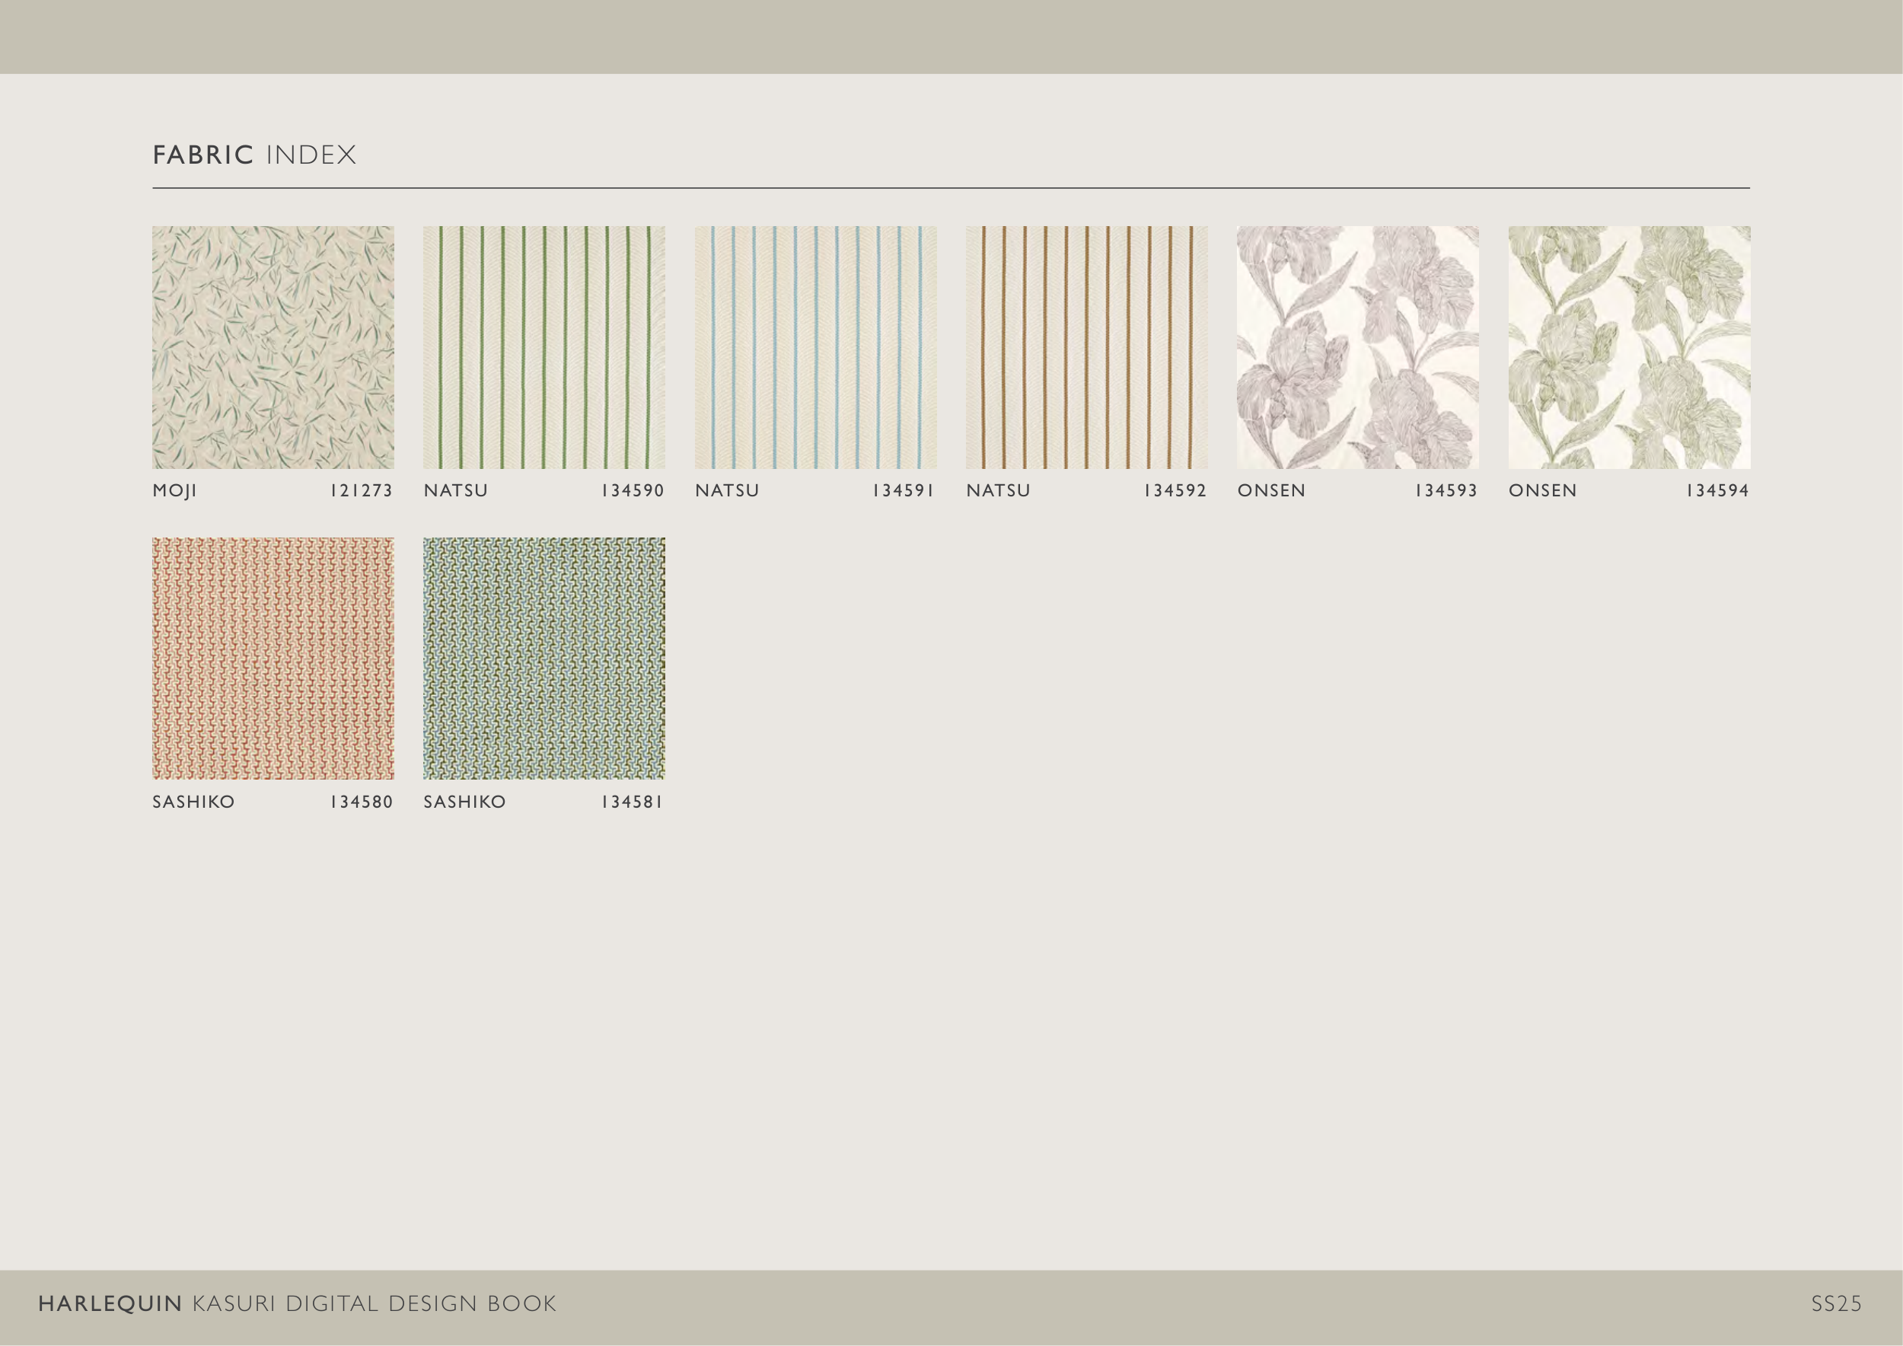Screen dimensions: 1903x1346
Task: Select the orange Sashiko 134580 swatch
Action: tap(273, 658)
